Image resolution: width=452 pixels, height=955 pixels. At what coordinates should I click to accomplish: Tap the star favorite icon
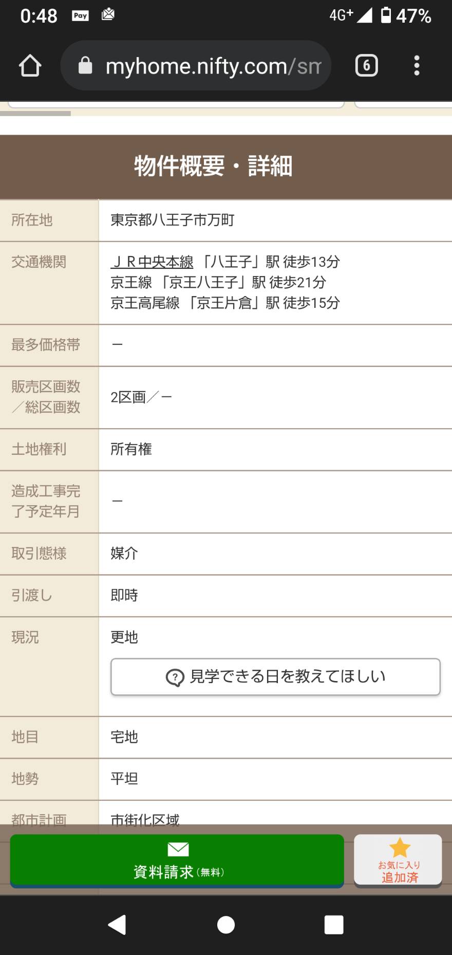(x=400, y=848)
